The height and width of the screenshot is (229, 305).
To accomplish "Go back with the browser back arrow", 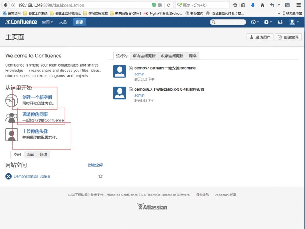I will [x=6, y=5].
